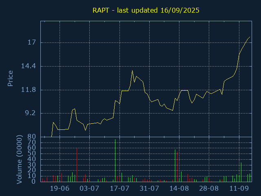
Task: Click the 'Volume (0000)' axis label
Action: click(x=19, y=160)
